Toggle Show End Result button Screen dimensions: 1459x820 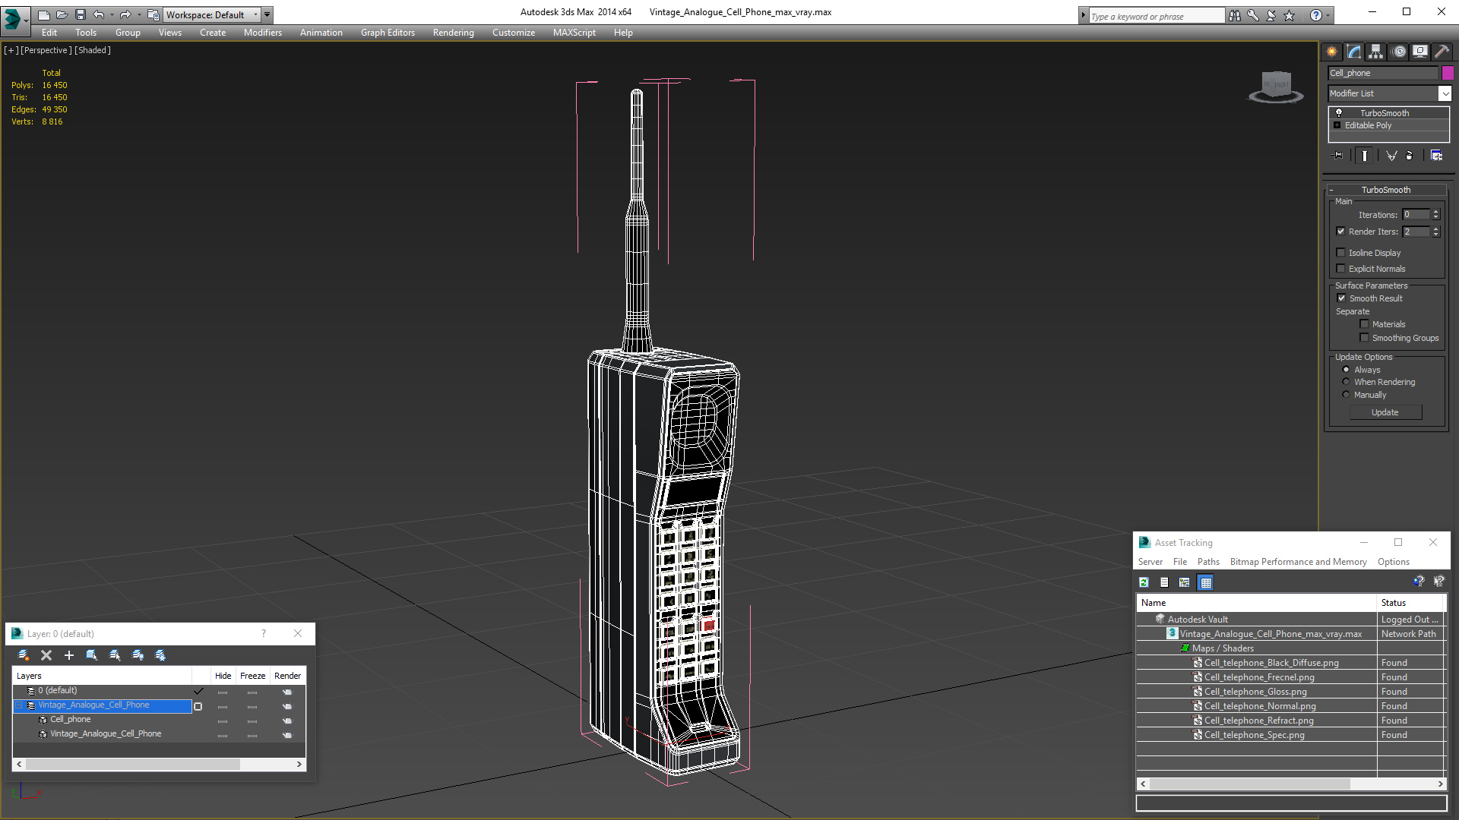coord(1365,156)
